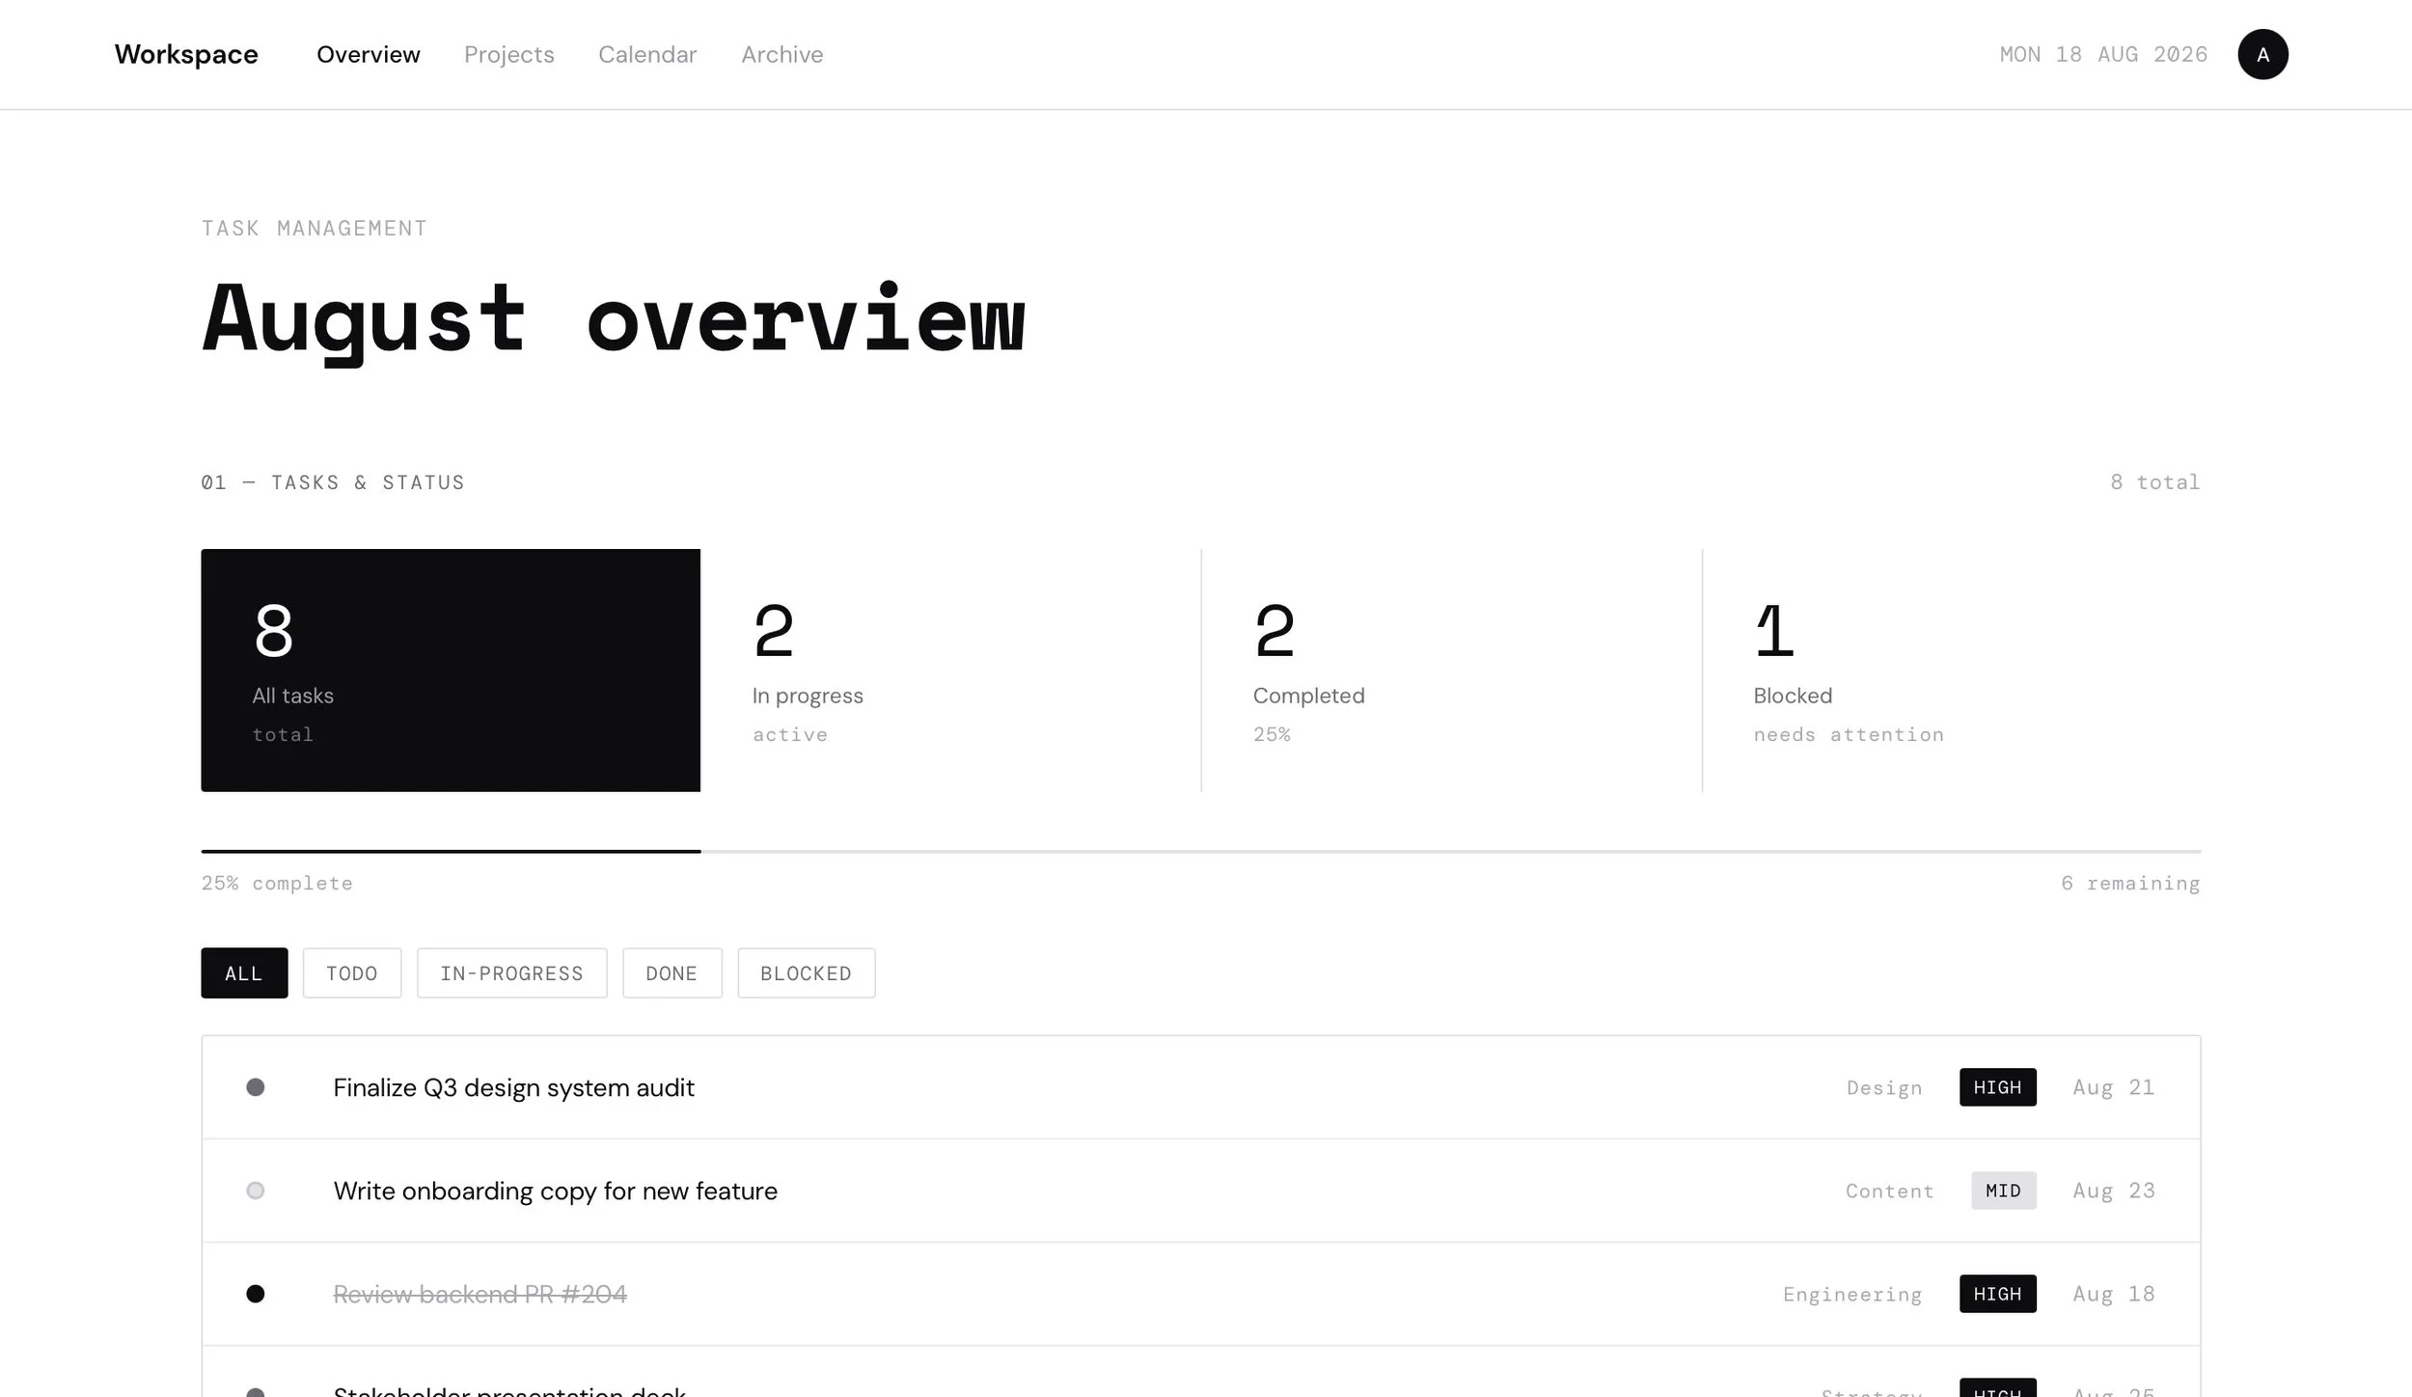Click the MID priority badge

[x=2003, y=1191]
